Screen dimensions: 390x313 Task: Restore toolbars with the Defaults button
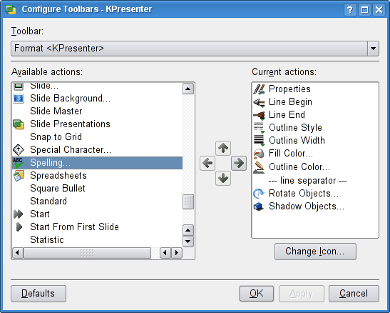pyautogui.click(x=39, y=294)
